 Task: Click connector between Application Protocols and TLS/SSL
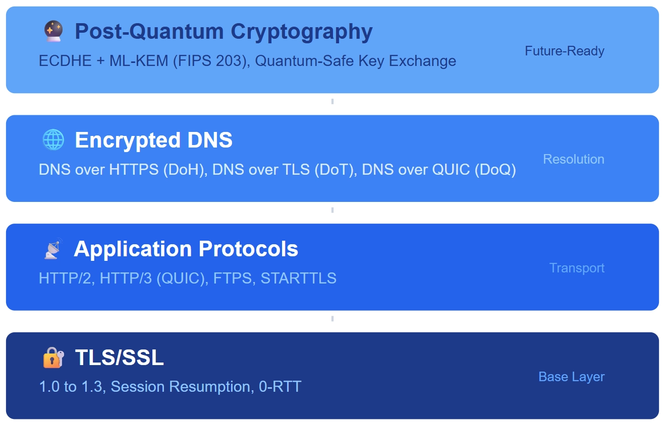(332, 319)
